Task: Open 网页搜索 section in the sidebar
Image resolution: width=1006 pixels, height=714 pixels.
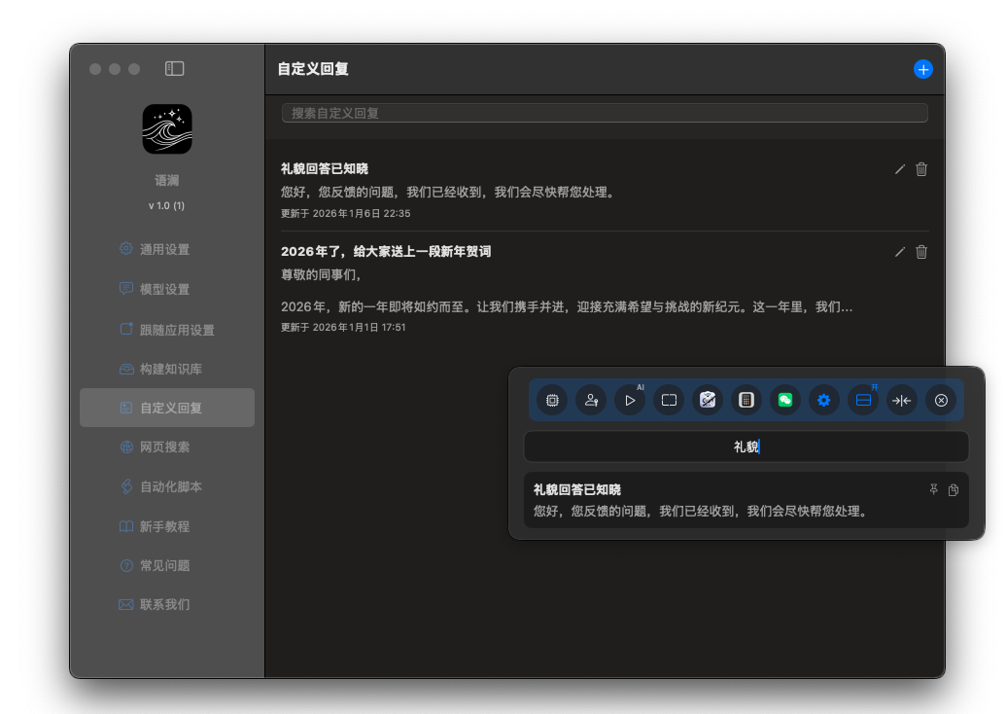Action: pos(164,447)
